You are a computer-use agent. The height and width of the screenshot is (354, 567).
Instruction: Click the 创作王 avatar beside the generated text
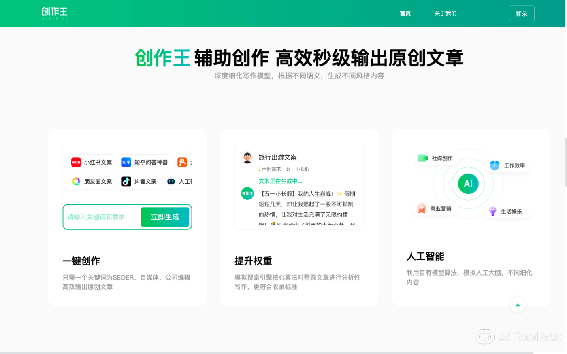(247, 193)
